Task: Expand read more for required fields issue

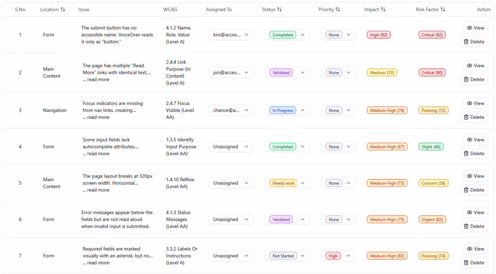Action: pyautogui.click(x=98, y=263)
